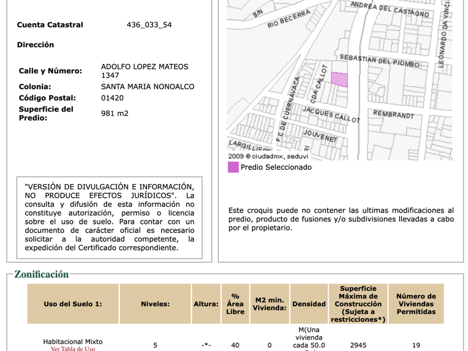The image size is (468, 351).
Task: Click the 'Habitacional Mixto' land use text
Action: pyautogui.click(x=72, y=341)
